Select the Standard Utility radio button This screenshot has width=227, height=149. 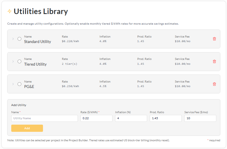19,39
